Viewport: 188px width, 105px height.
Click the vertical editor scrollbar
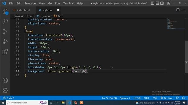[187, 57]
